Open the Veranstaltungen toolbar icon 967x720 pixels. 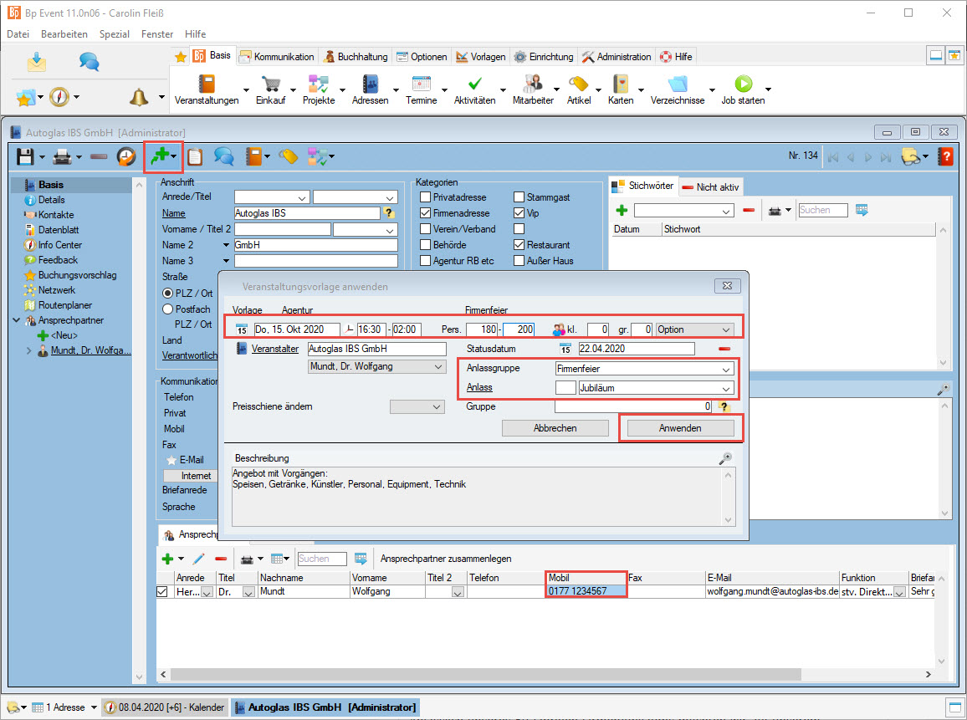(206, 84)
